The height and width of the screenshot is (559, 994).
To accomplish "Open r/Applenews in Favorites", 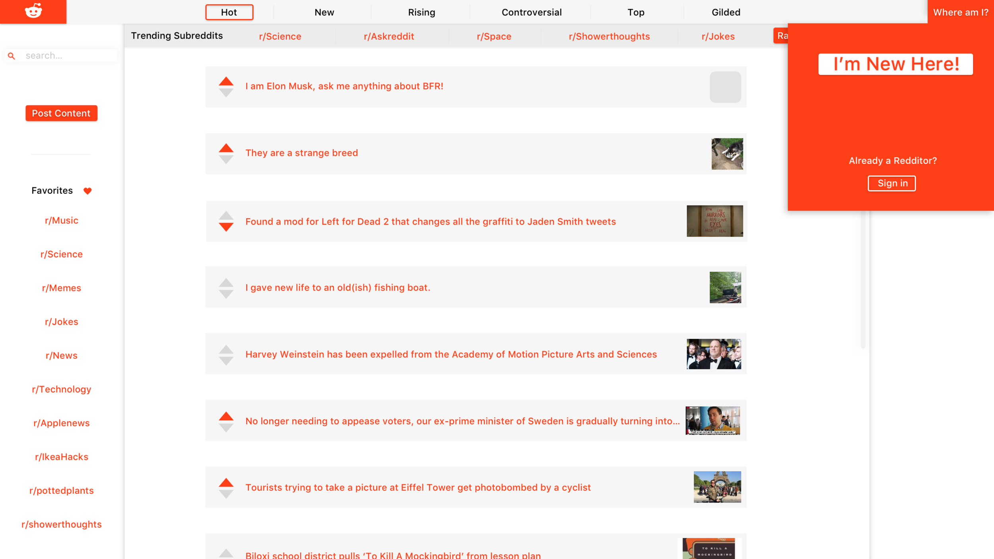I will 61,423.
